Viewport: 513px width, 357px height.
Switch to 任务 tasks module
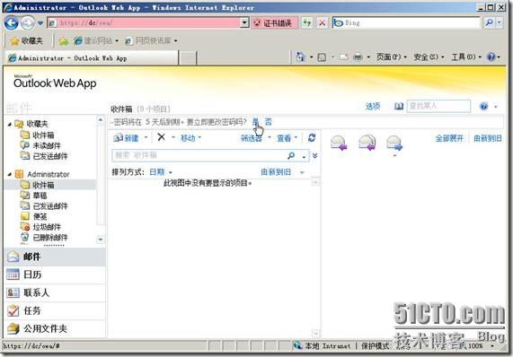[x=55, y=310]
